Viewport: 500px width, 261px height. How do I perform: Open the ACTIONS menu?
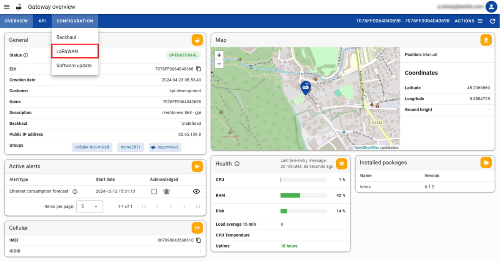coord(468,21)
